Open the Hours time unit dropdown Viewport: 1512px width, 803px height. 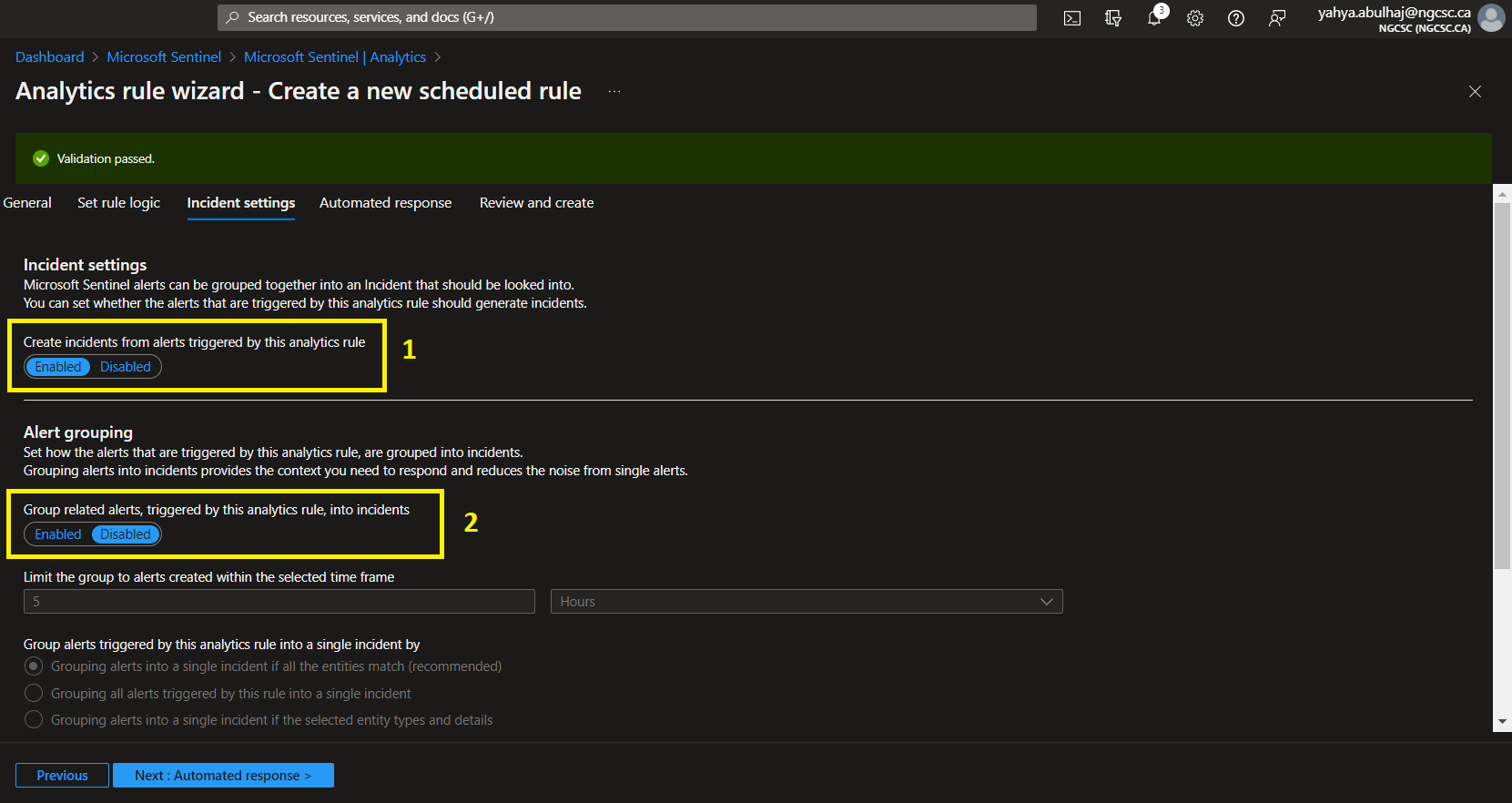coord(807,602)
